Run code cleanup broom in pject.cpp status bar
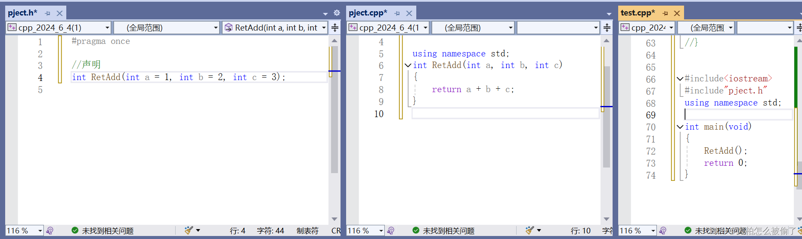Viewport: 802px width, 239px height. coord(530,230)
